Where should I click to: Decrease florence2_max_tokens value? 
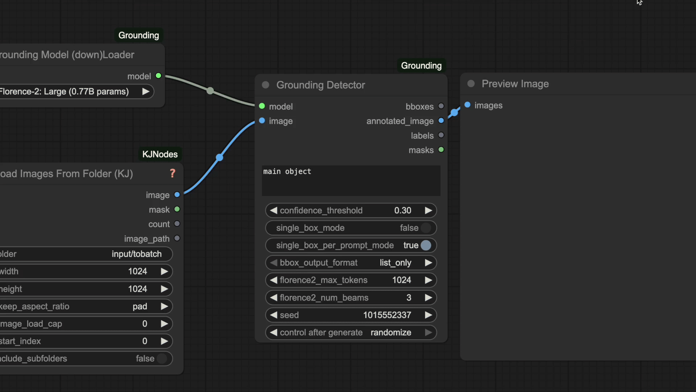[x=274, y=280]
